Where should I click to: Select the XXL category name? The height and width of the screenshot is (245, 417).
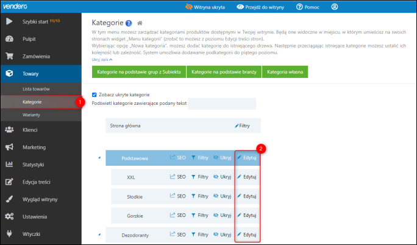tap(131, 177)
